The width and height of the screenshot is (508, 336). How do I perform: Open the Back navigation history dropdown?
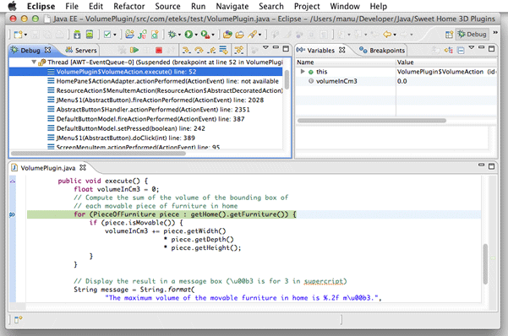point(395,35)
